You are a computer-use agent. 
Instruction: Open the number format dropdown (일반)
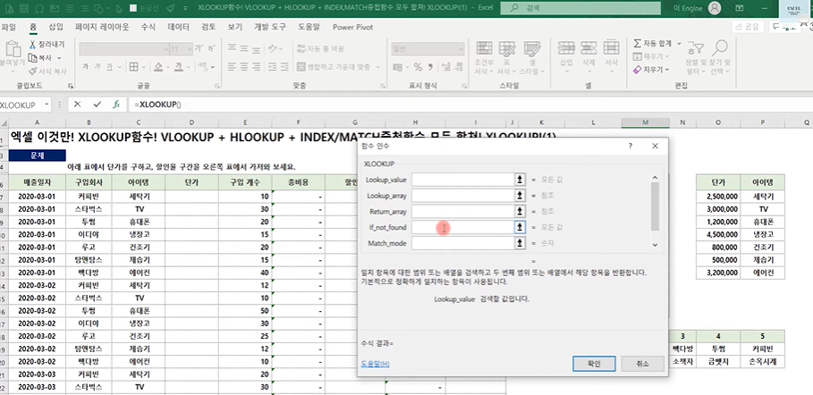pyautogui.click(x=460, y=49)
